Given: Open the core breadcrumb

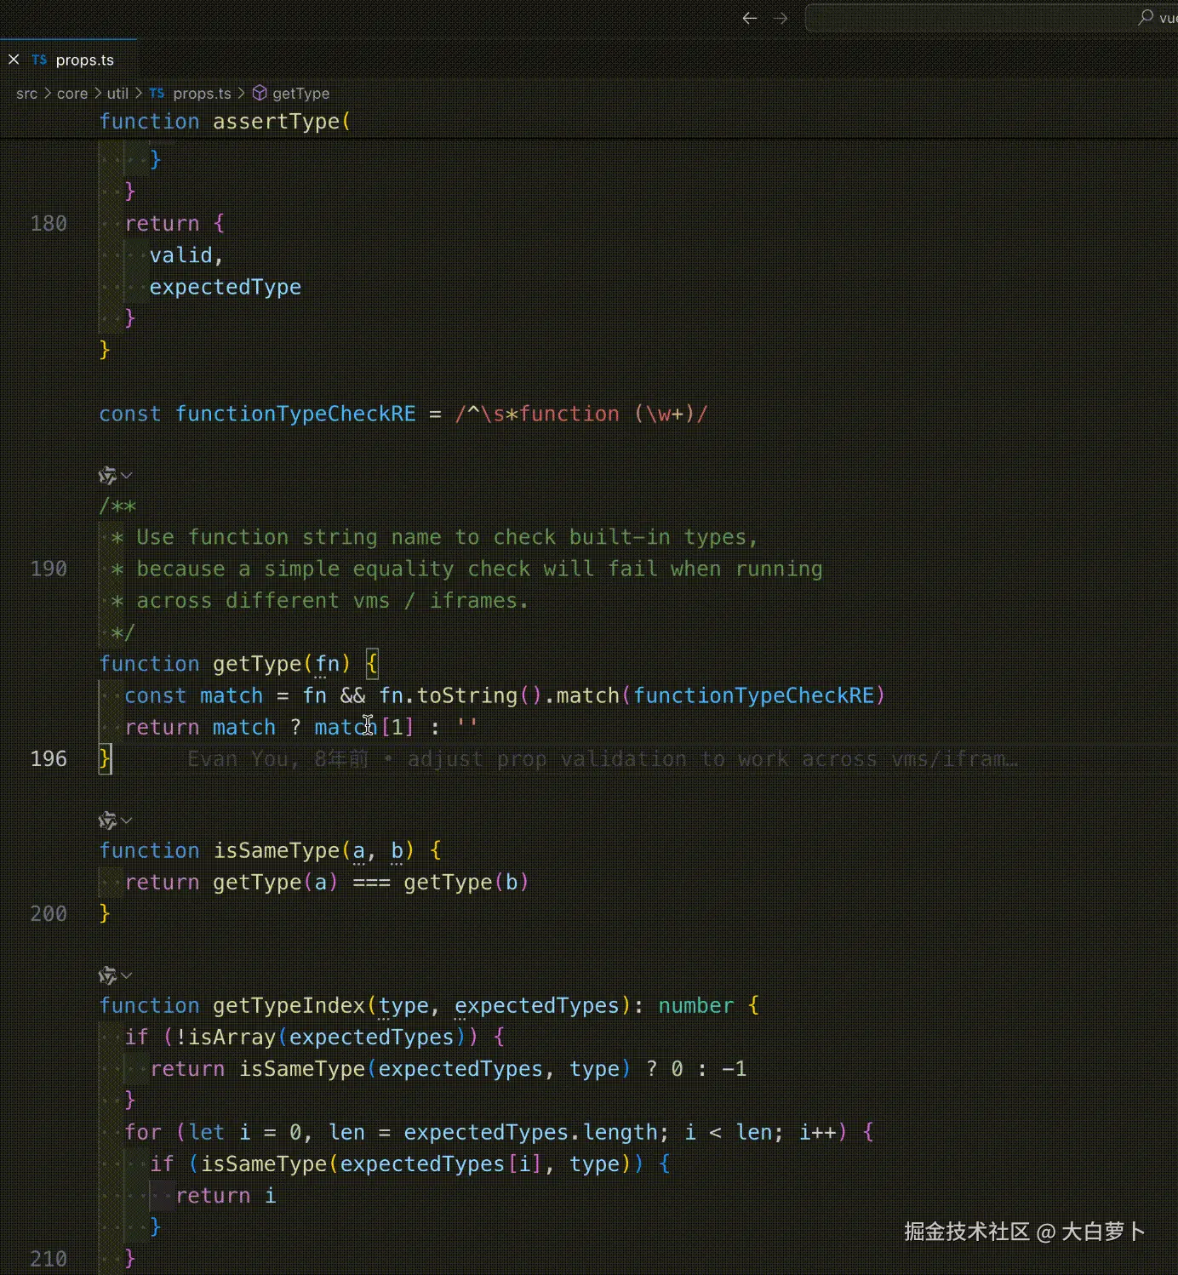Looking at the screenshot, I should pos(72,94).
